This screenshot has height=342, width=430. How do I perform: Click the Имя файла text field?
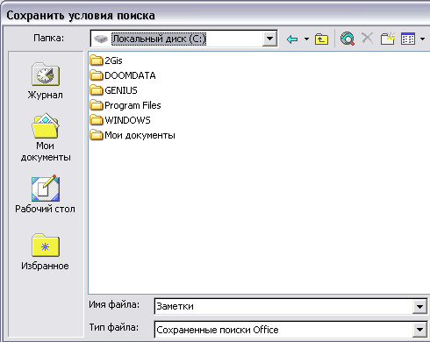(x=283, y=306)
